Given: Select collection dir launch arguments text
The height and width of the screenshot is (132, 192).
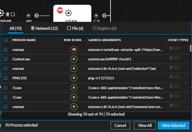Looking at the screenshot, I should (x=122, y=69).
